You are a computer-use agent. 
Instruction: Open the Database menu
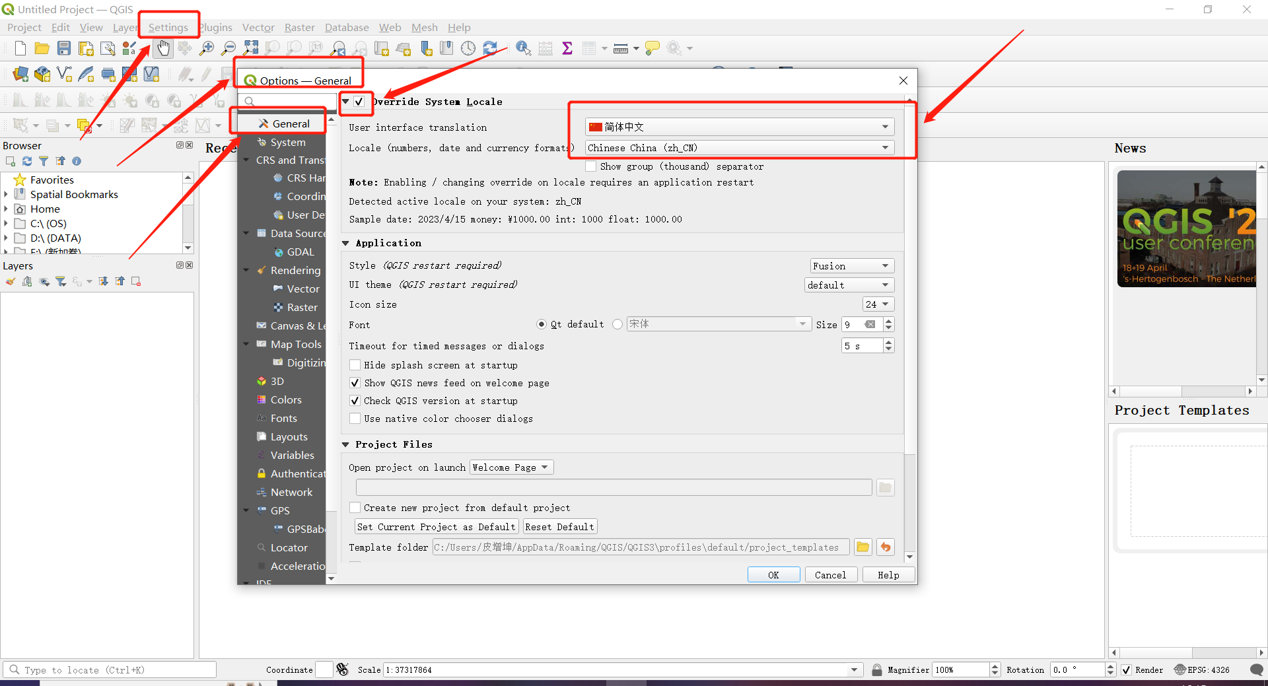(x=347, y=27)
